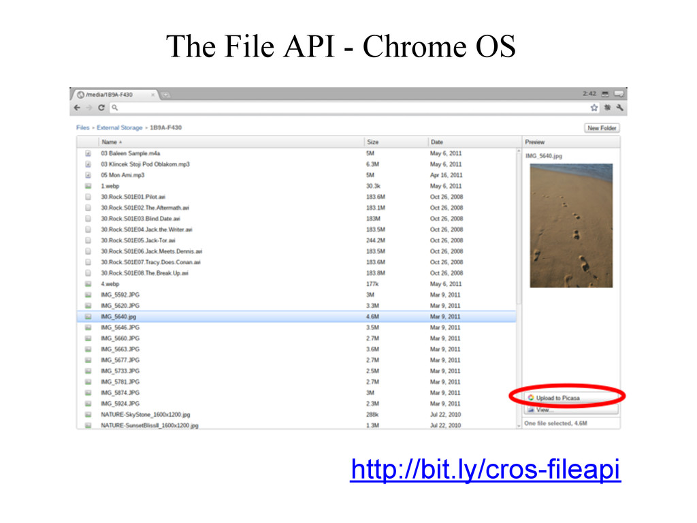Go back with the browser back arrow

78,108
